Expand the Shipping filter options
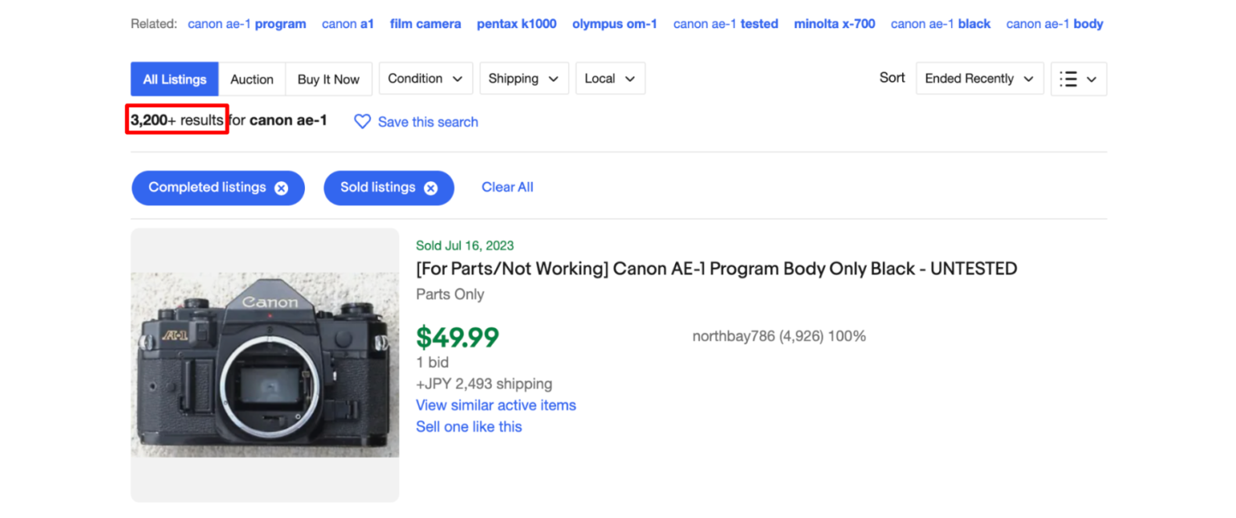 [523, 78]
